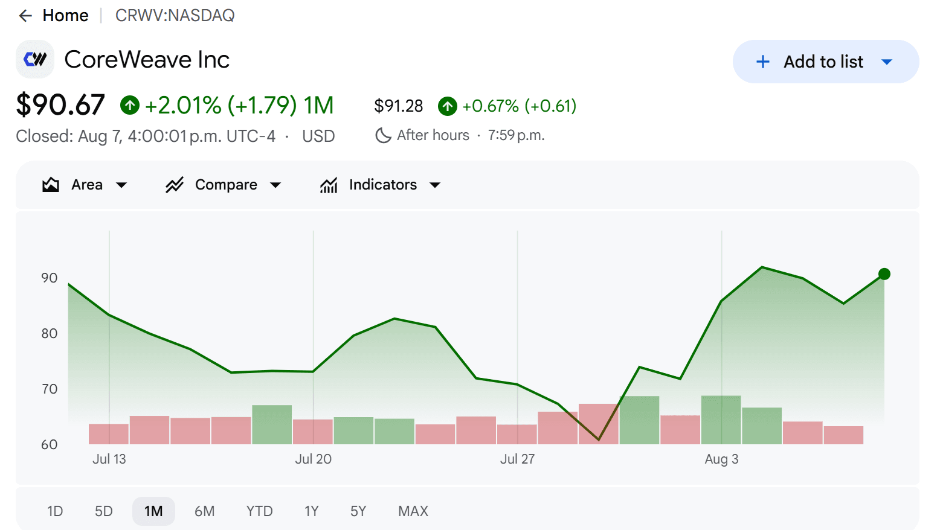Screen dimensions: 940x530
Task: Click the green up-arrow next to +2.01%
Action: pyautogui.click(x=130, y=105)
